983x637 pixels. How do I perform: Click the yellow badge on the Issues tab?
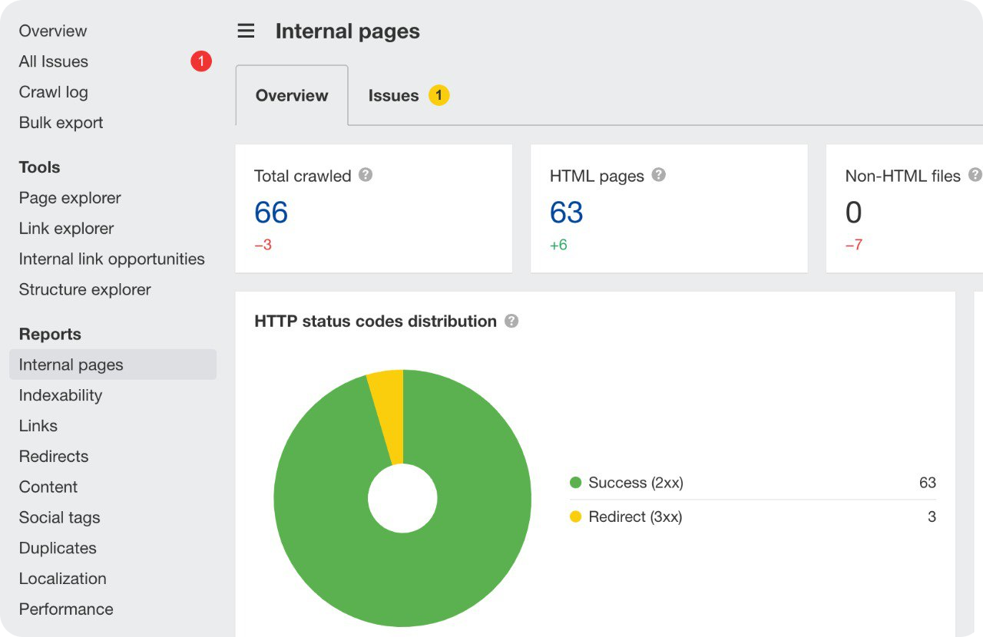[439, 95]
